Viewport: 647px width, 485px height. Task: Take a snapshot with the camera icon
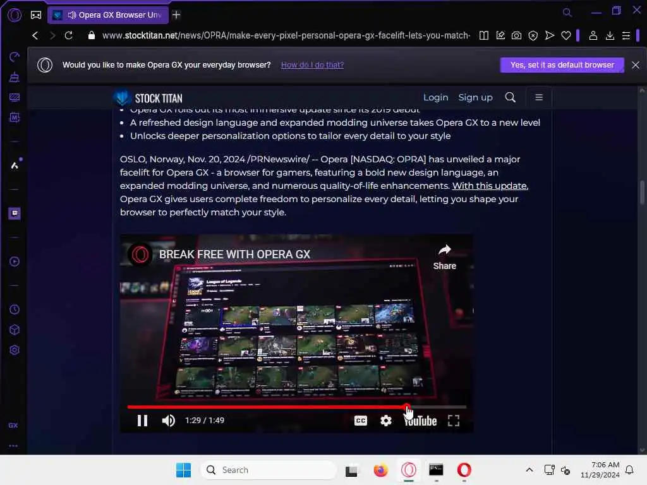[x=516, y=35]
